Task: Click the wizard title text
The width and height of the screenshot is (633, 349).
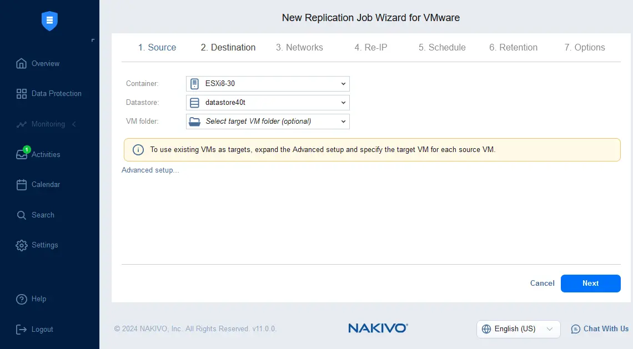Action: tap(371, 18)
